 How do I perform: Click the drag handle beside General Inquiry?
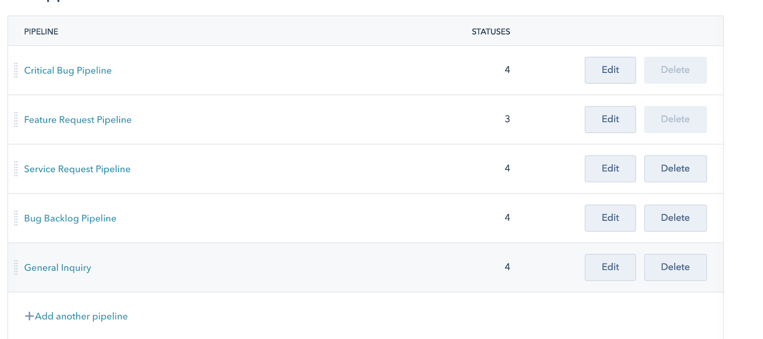tap(16, 267)
